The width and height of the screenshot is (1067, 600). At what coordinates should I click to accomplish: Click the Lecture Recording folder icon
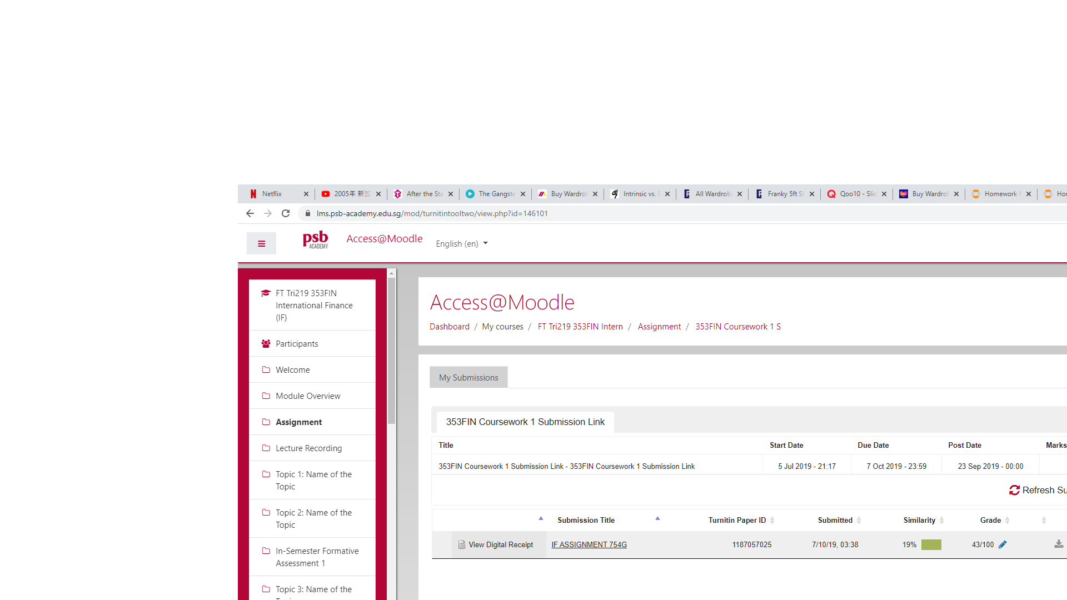(x=266, y=448)
